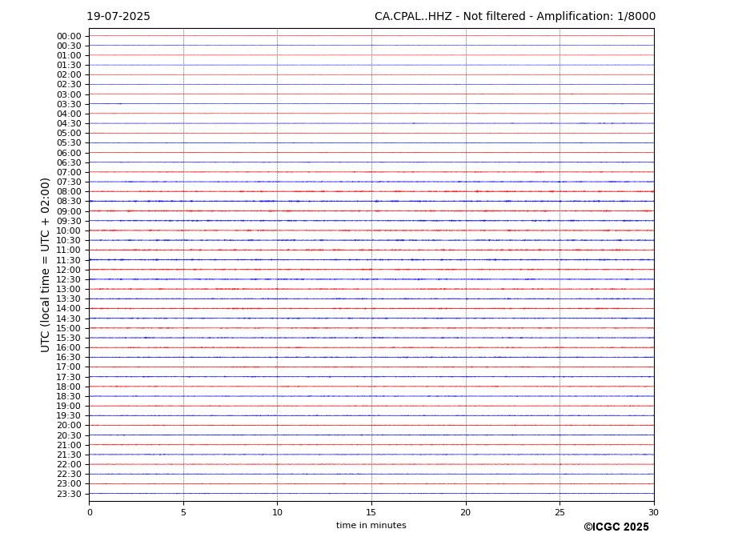Select the 15:30 time row label

click(69, 338)
